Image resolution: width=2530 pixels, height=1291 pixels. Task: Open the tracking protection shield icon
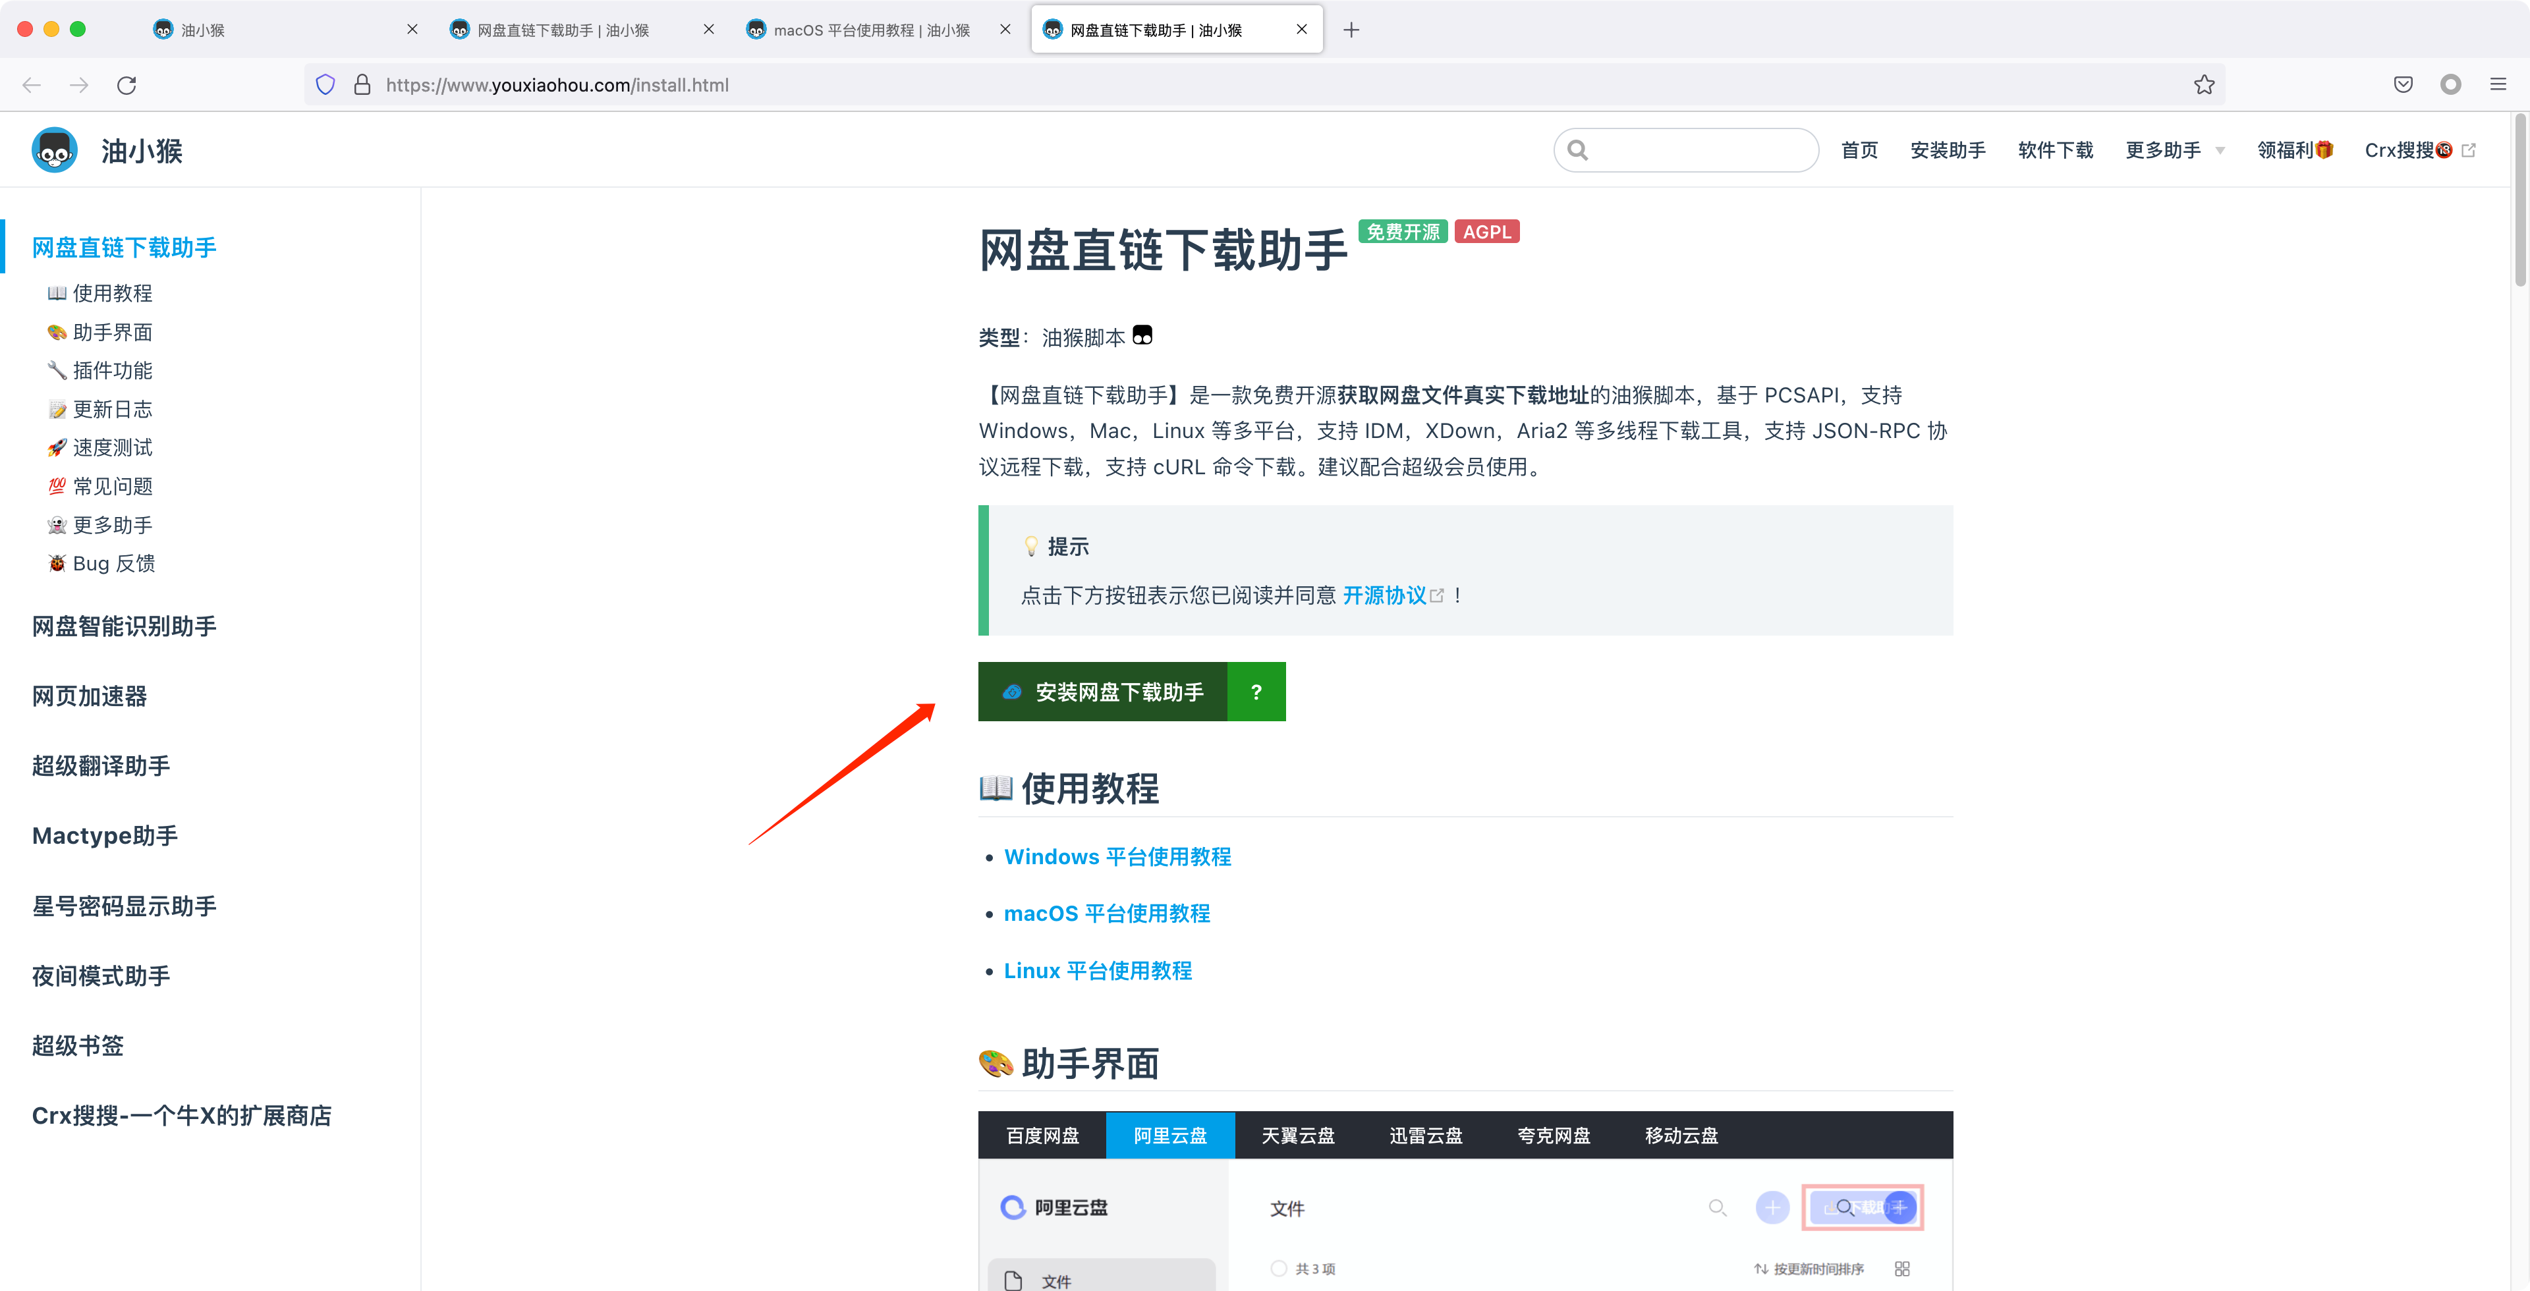click(325, 86)
